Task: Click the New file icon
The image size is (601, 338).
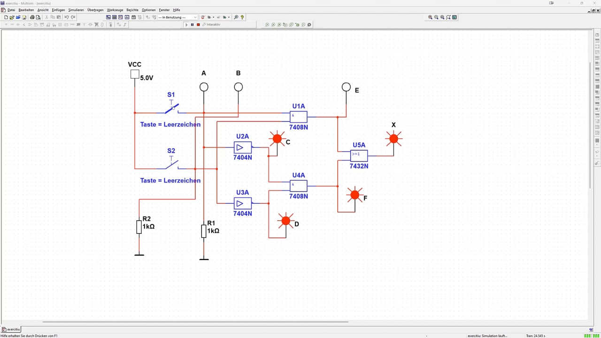Action: [6, 17]
